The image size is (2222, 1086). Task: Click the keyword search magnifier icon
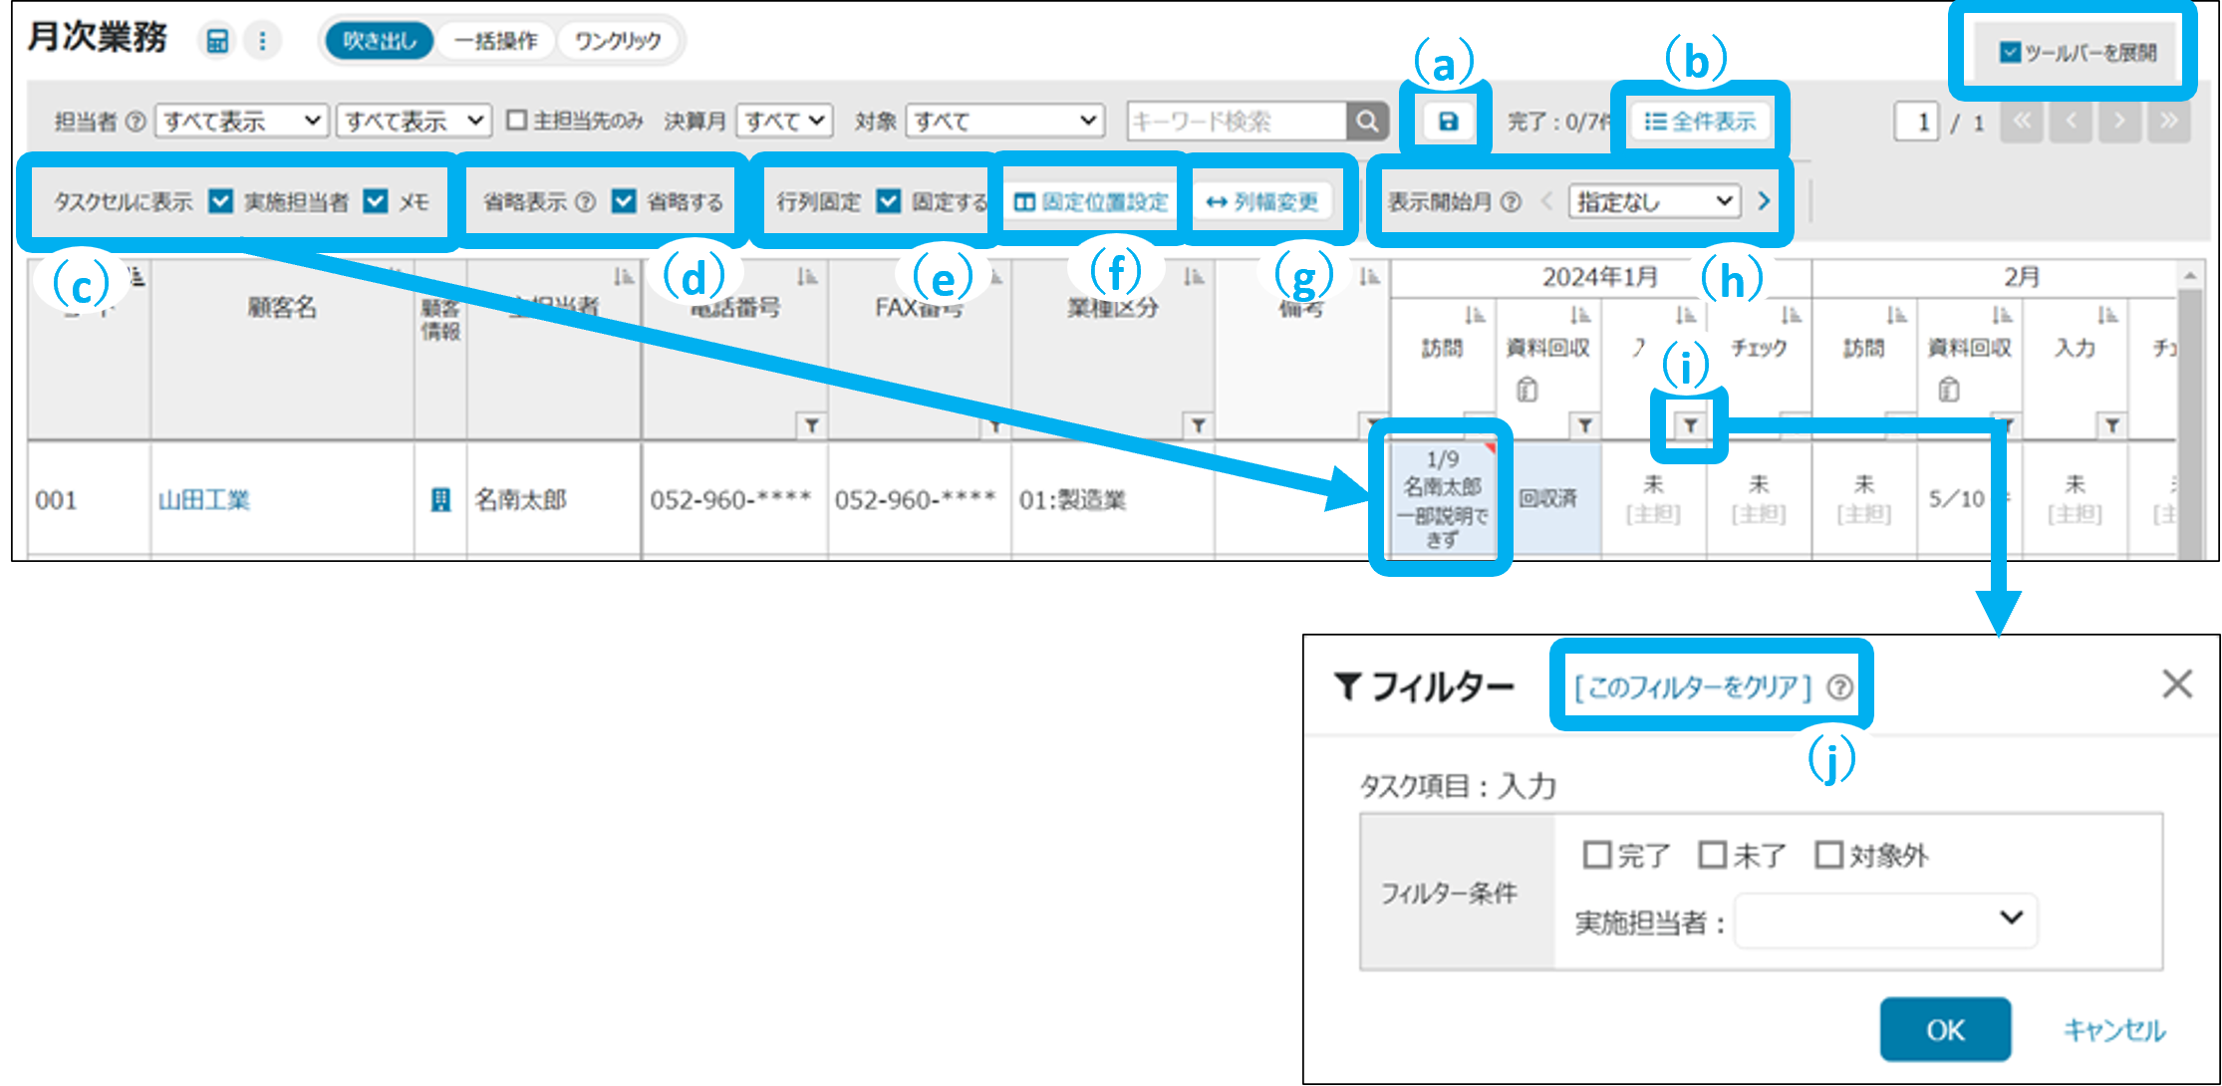(x=1367, y=122)
